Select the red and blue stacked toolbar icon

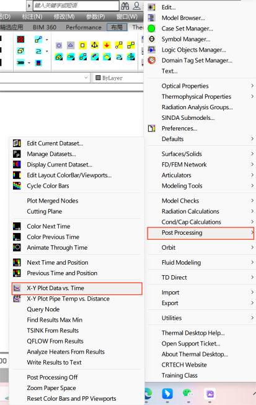(x=38, y=63)
